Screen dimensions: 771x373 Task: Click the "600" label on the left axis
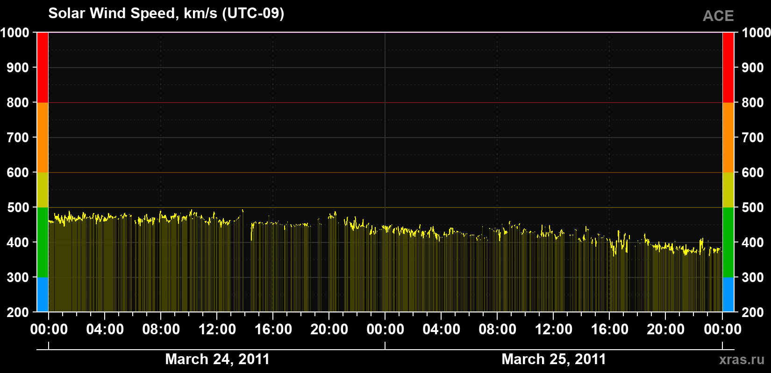tap(18, 173)
